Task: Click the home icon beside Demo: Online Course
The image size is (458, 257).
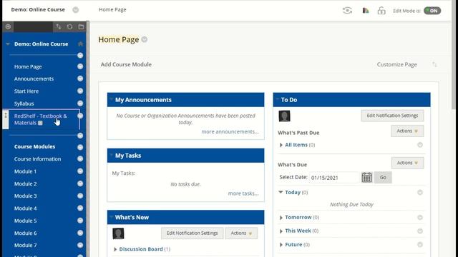Action: coord(80,44)
